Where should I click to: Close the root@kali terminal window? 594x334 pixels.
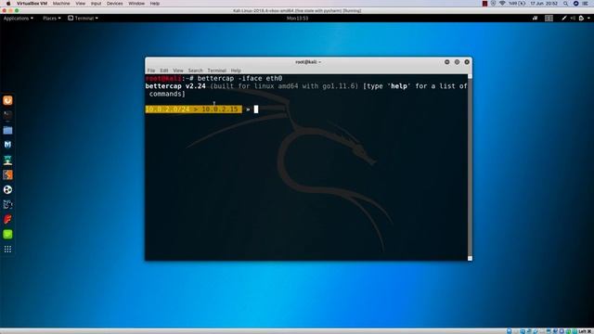click(x=467, y=62)
